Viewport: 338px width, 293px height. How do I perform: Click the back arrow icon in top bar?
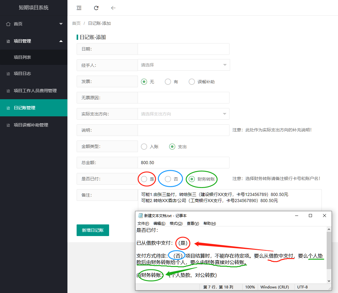[x=113, y=8]
